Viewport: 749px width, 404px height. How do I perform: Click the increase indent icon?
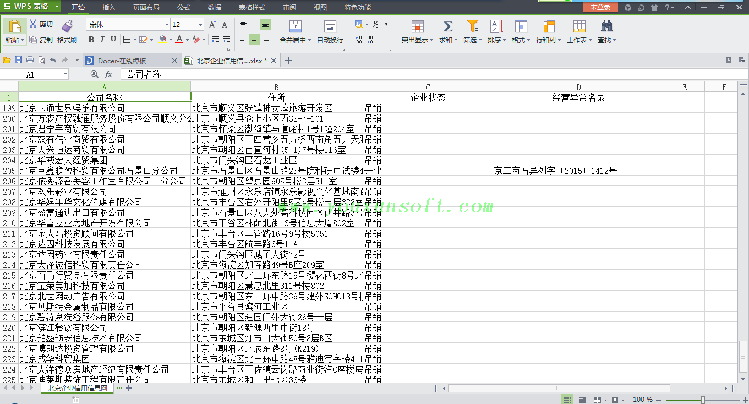[226, 40]
